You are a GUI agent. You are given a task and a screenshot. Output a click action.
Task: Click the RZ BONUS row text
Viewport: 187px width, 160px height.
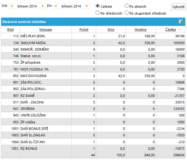pyautogui.click(x=29, y=149)
